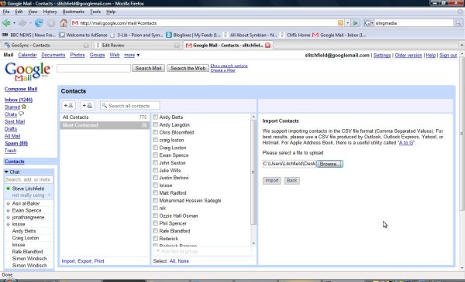Check the Chris Bloomfield checkbox

[x=155, y=132]
